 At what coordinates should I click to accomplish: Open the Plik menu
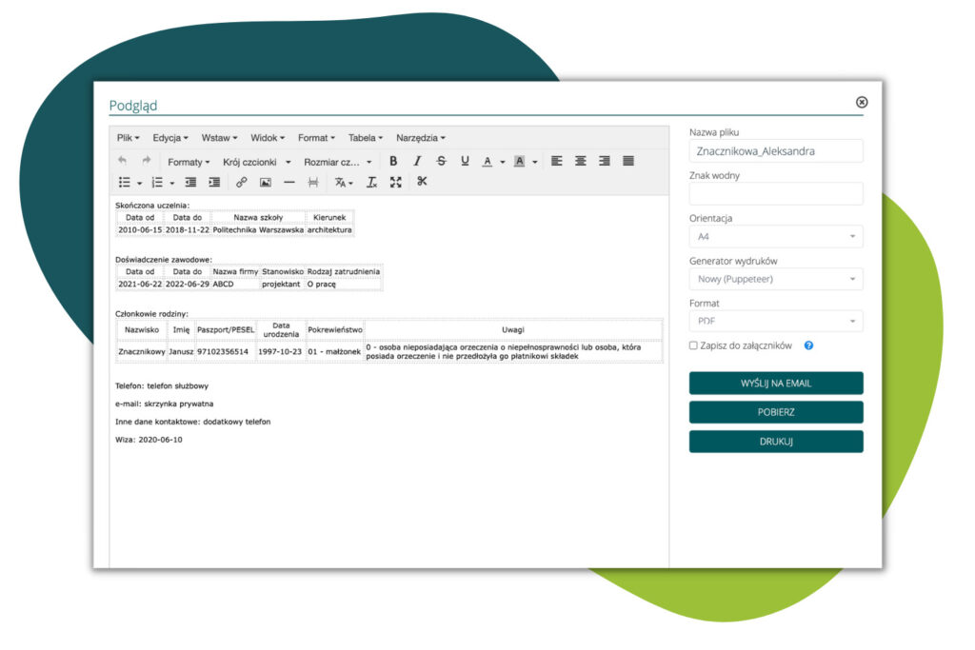click(128, 138)
